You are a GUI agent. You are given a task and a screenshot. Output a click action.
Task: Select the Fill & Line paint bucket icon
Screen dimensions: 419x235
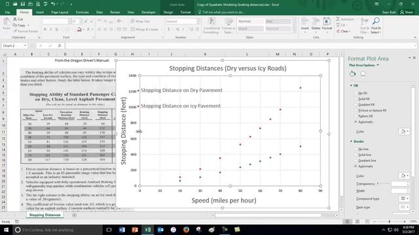tap(352, 74)
